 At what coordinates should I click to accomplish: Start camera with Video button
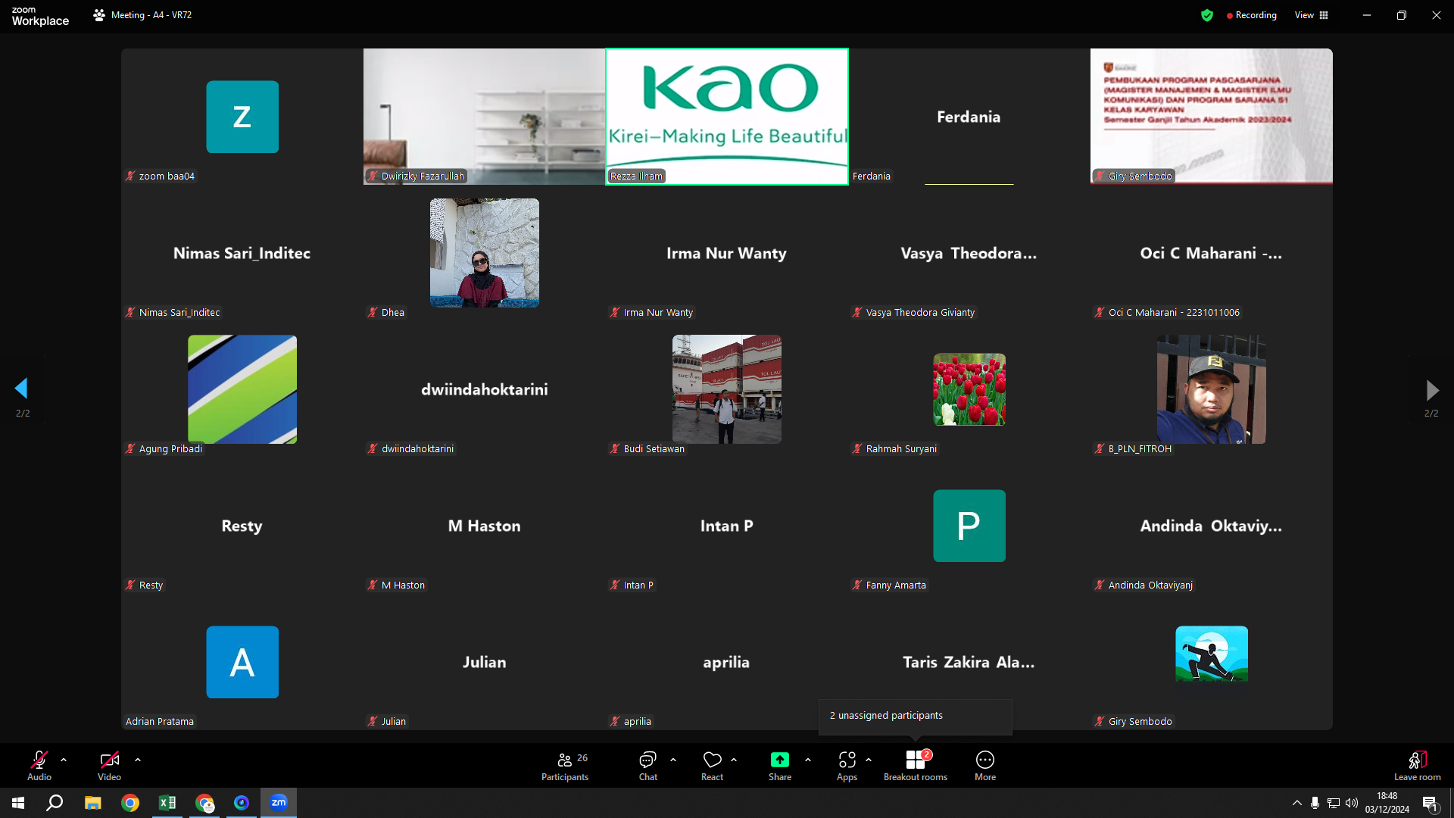tap(109, 766)
